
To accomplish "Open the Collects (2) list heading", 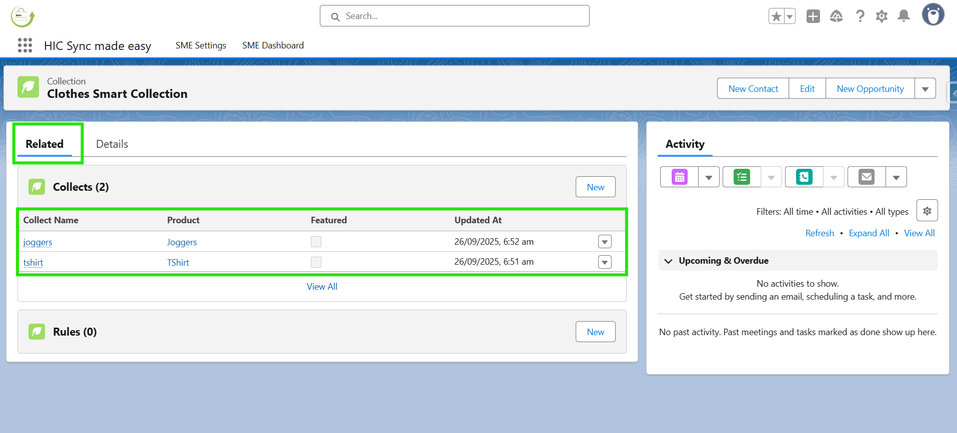I will [x=81, y=187].
